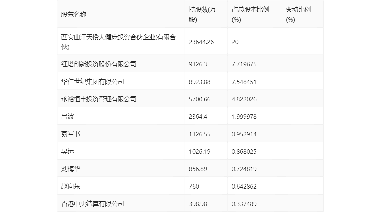Viewport: 381px width, 212px height.
Task: Click the holding value 9126.3
Action: point(198,64)
